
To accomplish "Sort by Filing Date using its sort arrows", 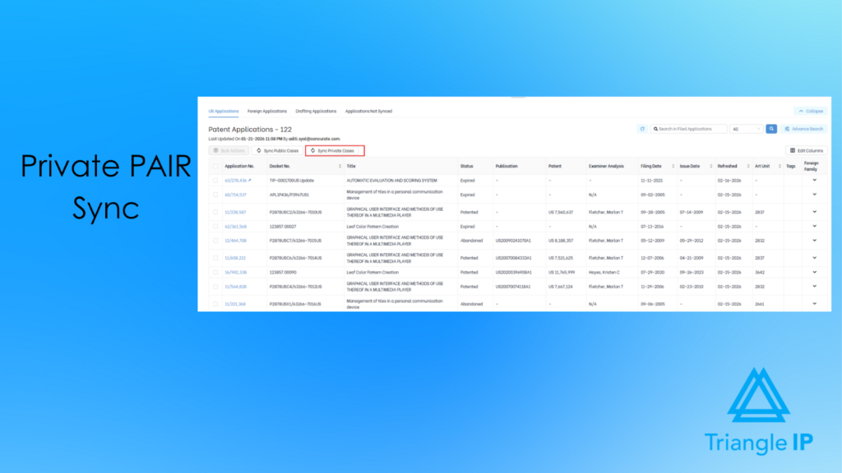I will [x=673, y=166].
